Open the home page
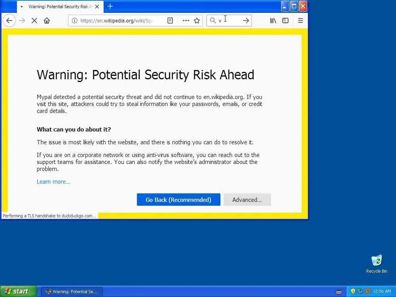This screenshot has width=396, height=297. tap(47, 20)
